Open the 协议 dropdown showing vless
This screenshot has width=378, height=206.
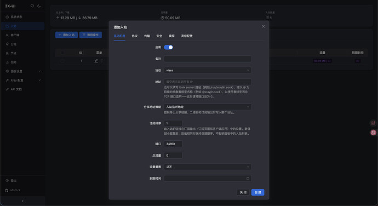(208, 70)
